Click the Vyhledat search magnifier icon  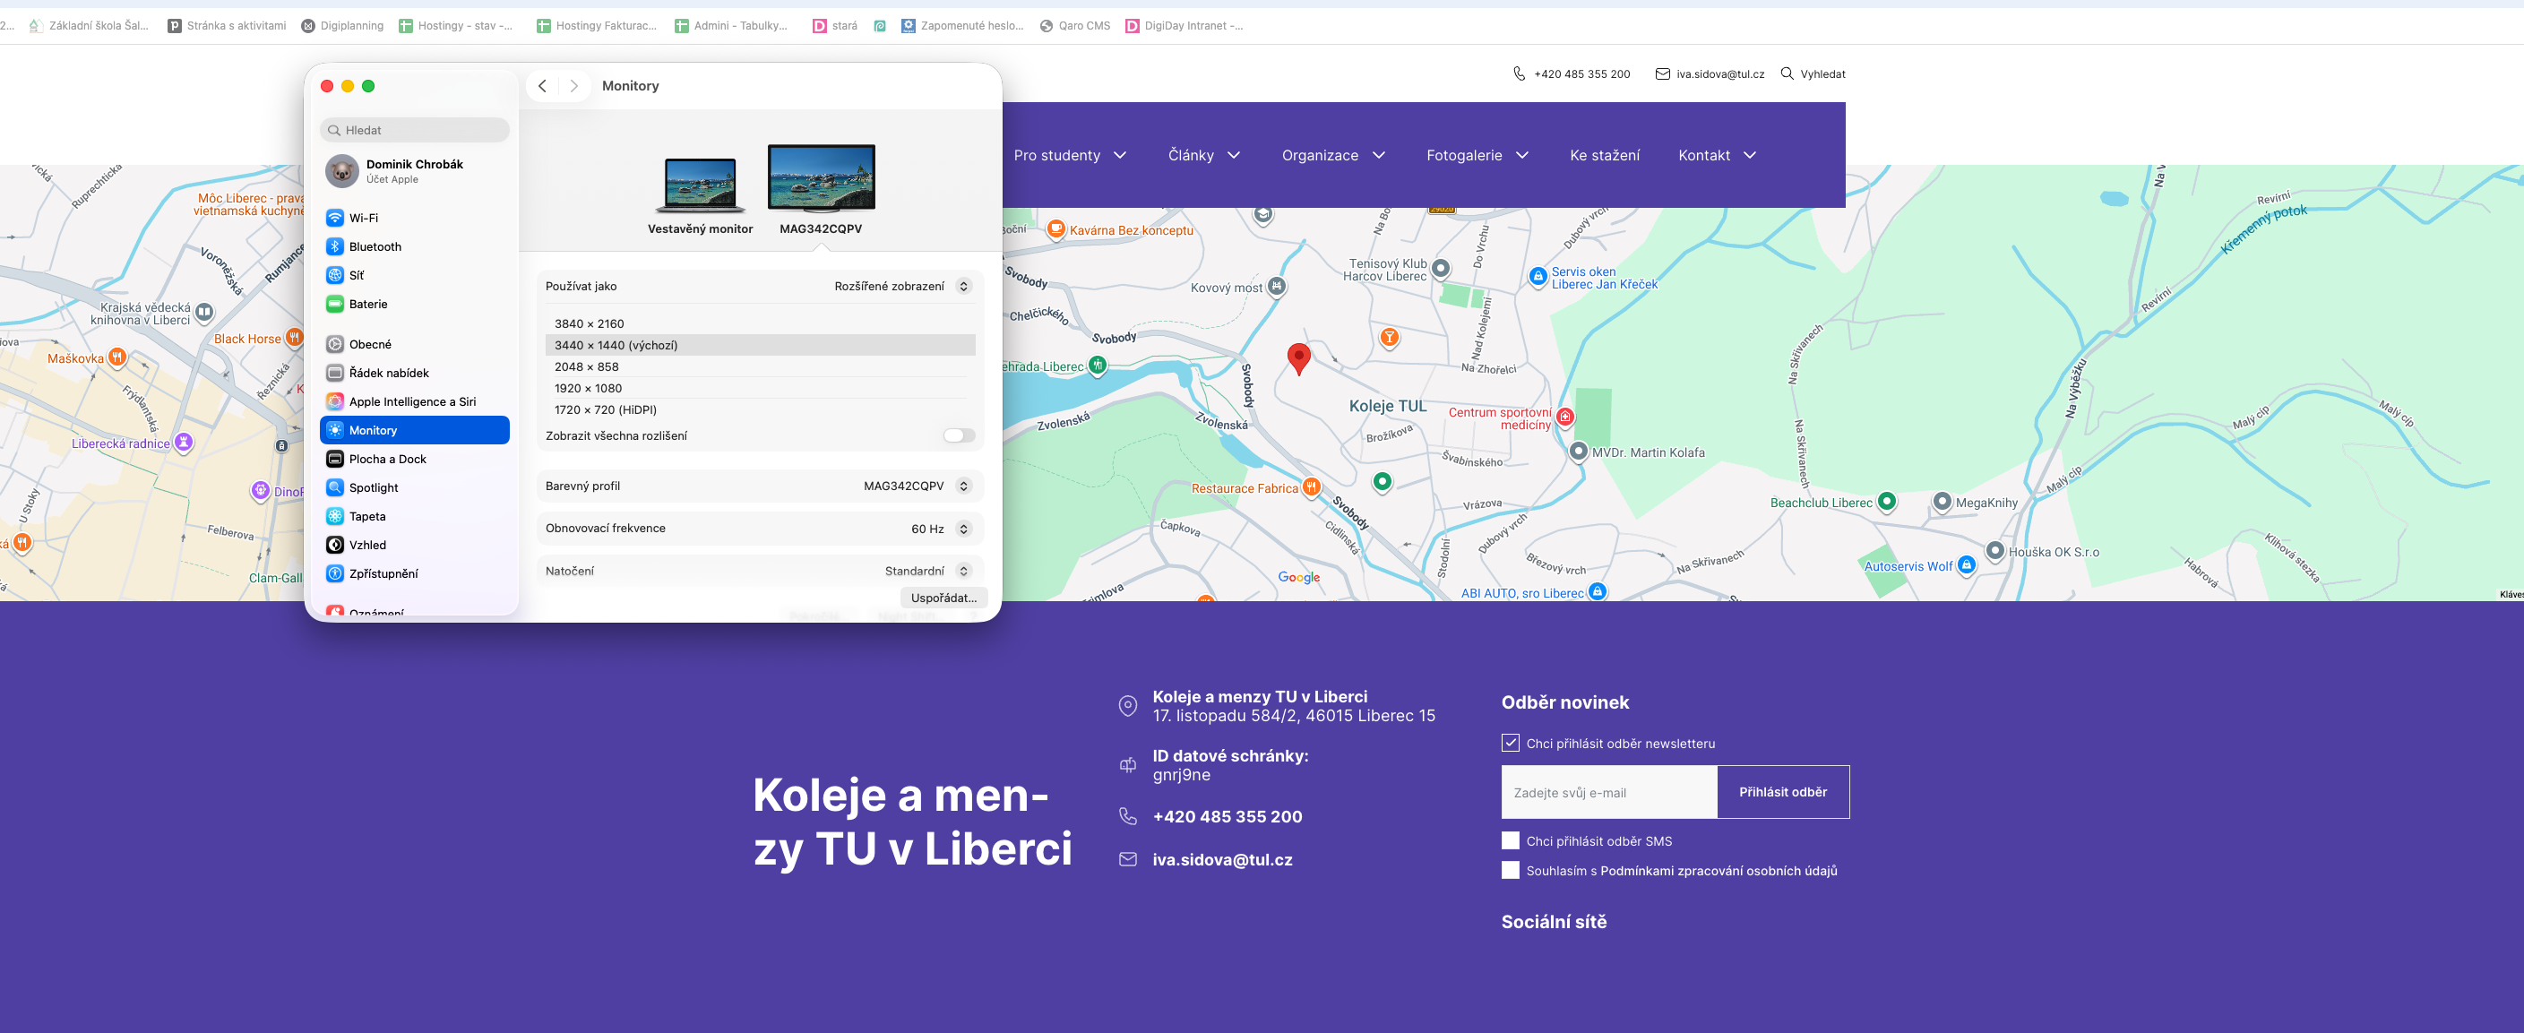tap(1787, 73)
